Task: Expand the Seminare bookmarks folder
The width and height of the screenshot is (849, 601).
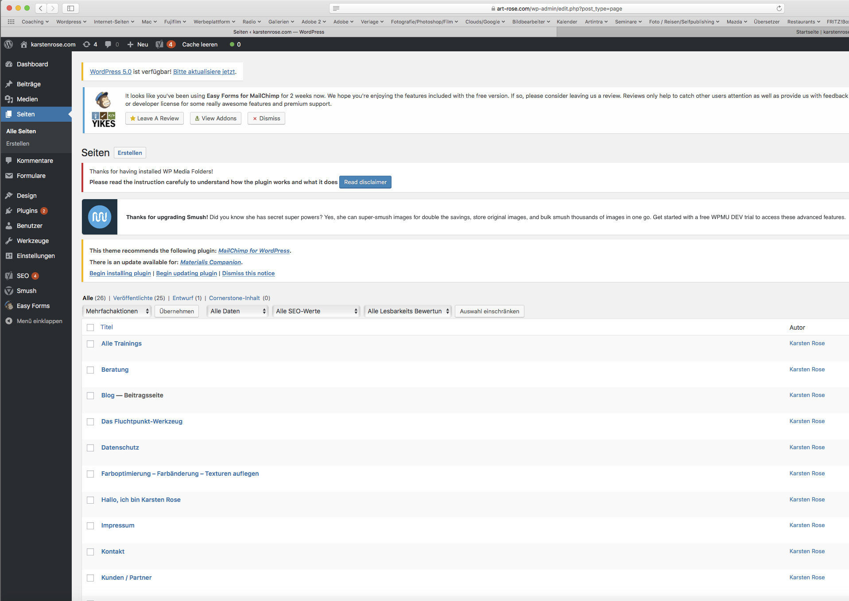Action: (628, 22)
